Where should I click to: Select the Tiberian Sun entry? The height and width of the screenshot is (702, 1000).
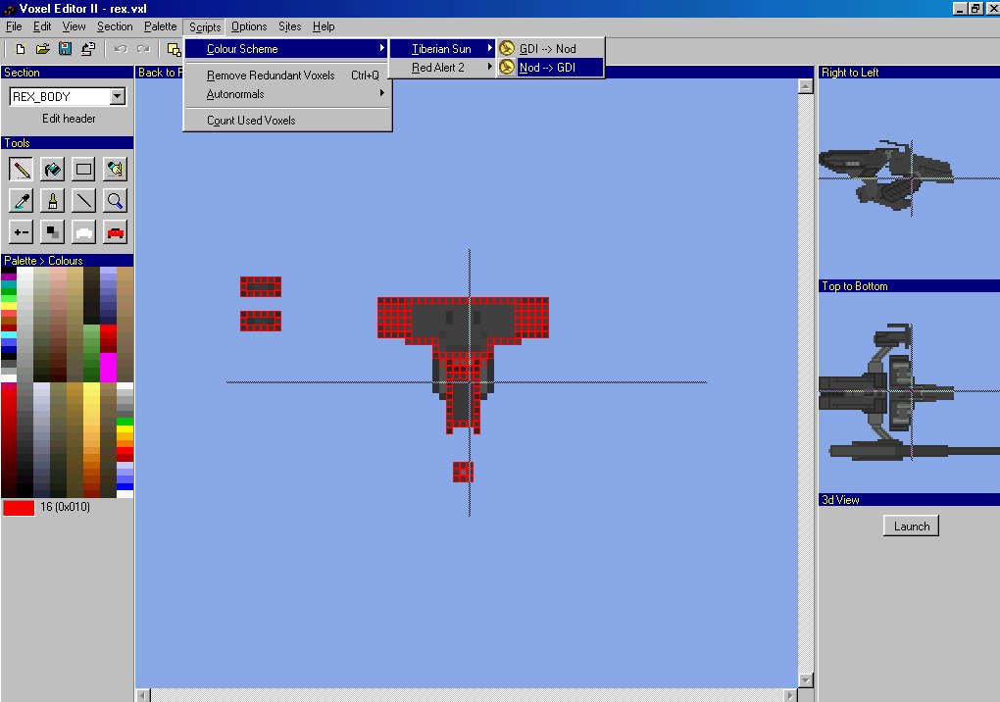(x=442, y=48)
